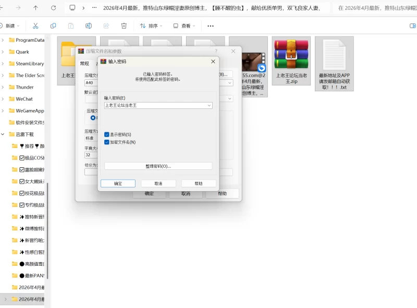Open the See more three-dots toolbar menu

coord(211,26)
